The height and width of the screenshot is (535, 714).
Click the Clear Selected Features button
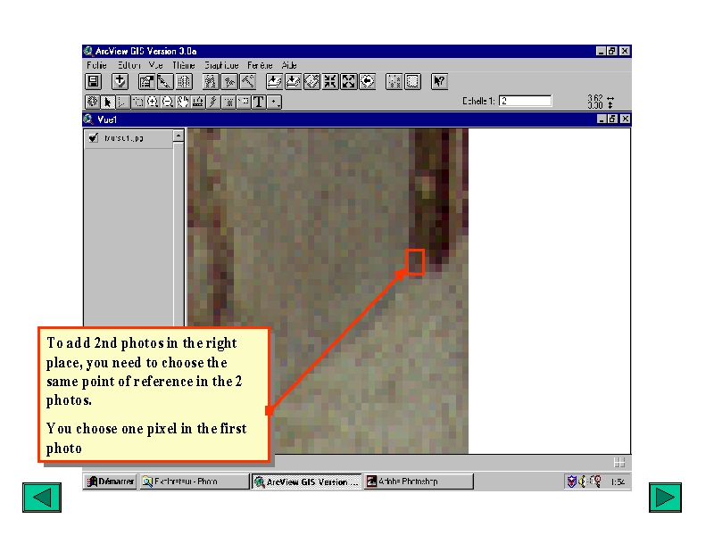[412, 82]
